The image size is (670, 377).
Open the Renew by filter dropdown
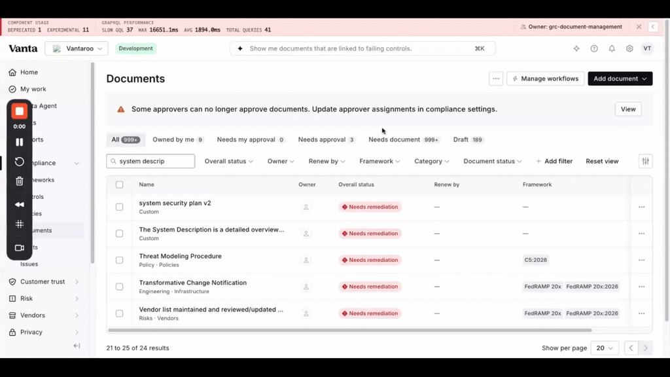click(x=327, y=161)
